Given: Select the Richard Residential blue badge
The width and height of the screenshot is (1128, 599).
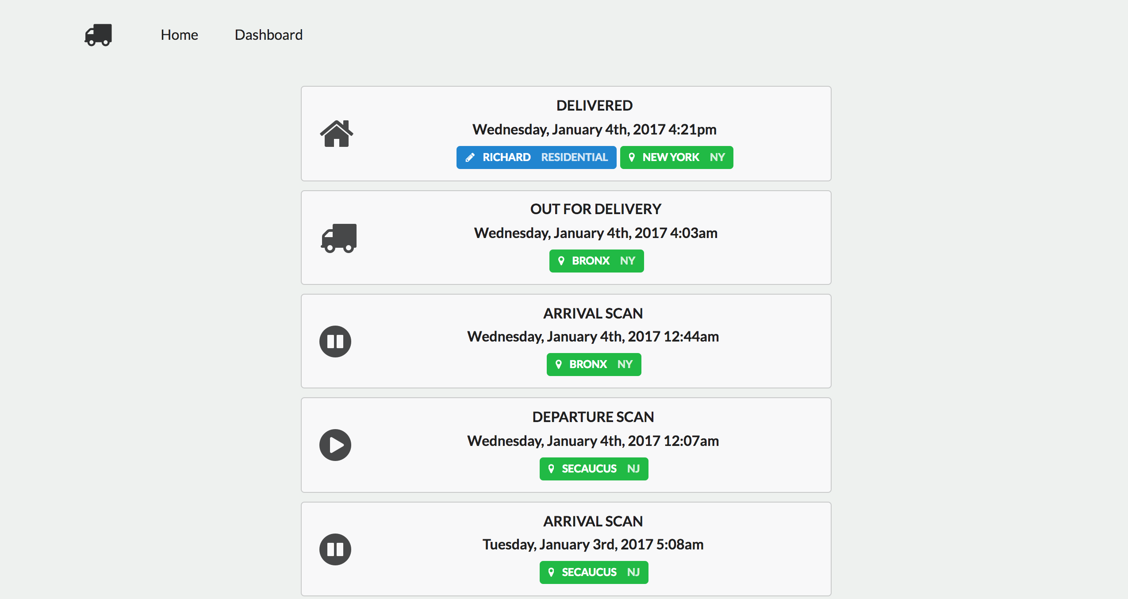Looking at the screenshot, I should [x=536, y=157].
